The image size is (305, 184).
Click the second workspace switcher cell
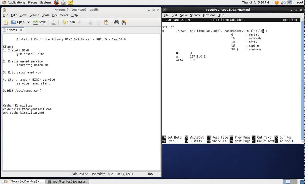pos(294,181)
